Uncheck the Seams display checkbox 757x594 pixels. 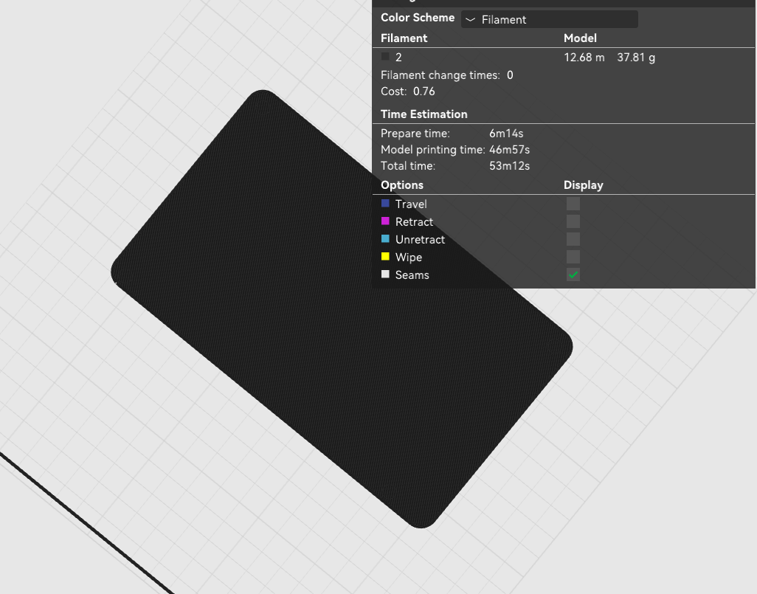click(573, 274)
